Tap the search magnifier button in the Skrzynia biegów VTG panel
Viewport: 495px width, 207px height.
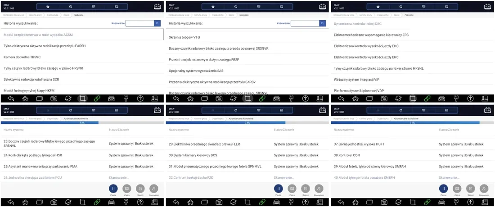322,23
